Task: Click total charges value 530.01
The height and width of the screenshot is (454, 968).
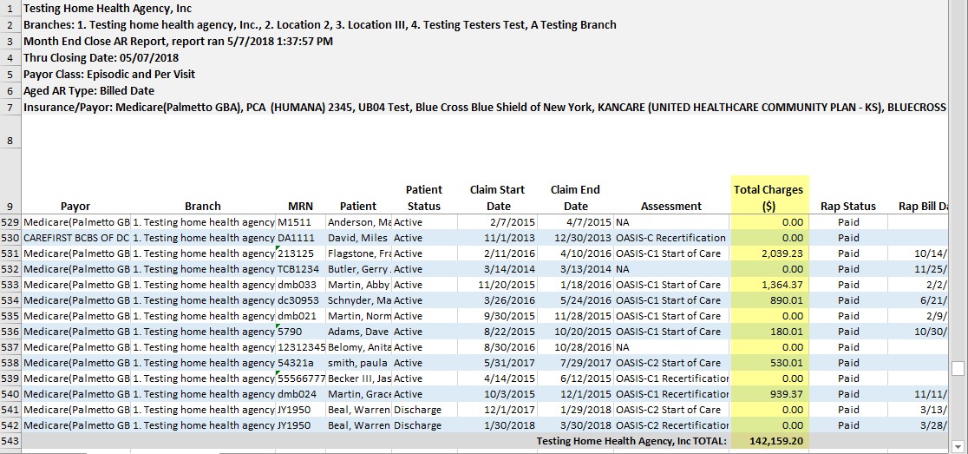Action: click(x=769, y=363)
